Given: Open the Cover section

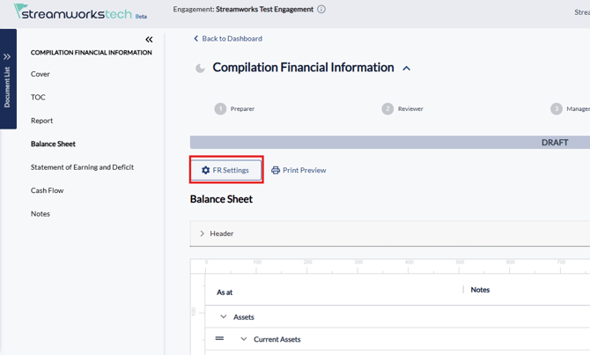Looking at the screenshot, I should coord(41,74).
